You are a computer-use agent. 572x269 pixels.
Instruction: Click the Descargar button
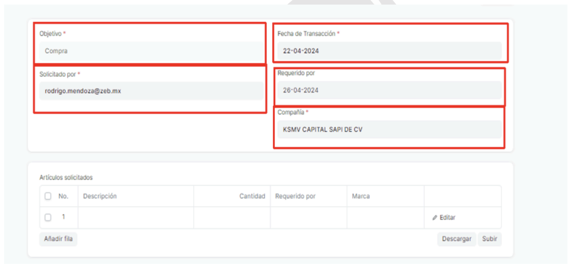456,240
